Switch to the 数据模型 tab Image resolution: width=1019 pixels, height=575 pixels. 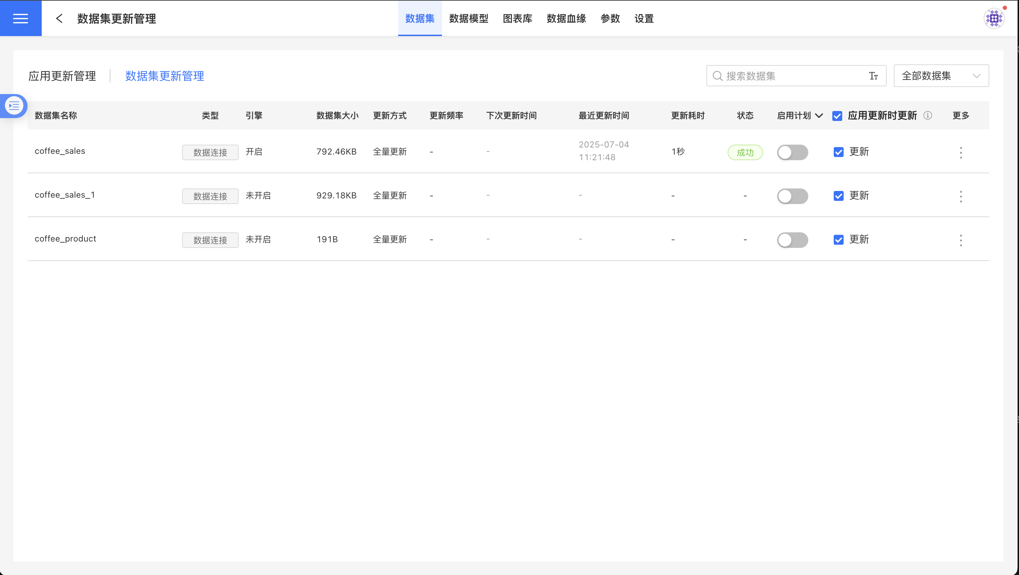tap(468, 19)
